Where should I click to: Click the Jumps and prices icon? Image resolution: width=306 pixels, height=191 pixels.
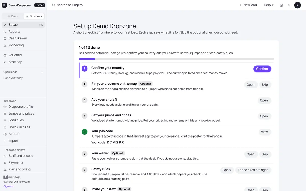[5, 114]
